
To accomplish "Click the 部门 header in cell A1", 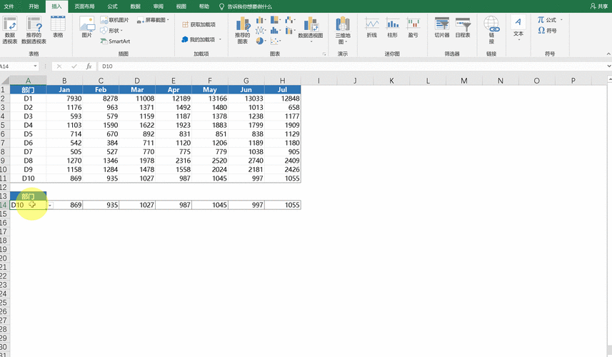I will [28, 90].
